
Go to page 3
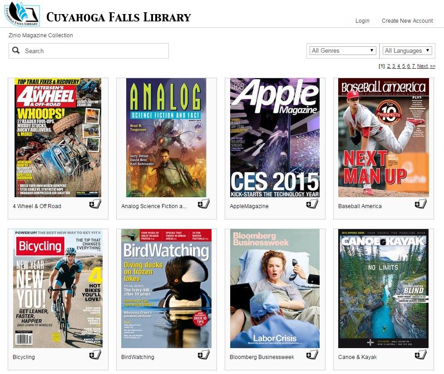[394, 66]
